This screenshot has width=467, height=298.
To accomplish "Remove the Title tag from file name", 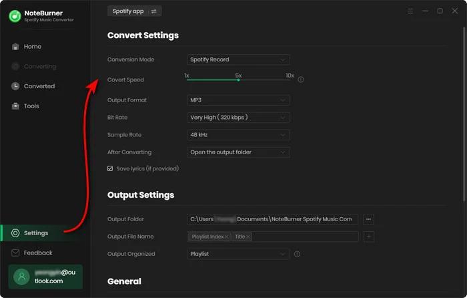I will click(x=248, y=237).
